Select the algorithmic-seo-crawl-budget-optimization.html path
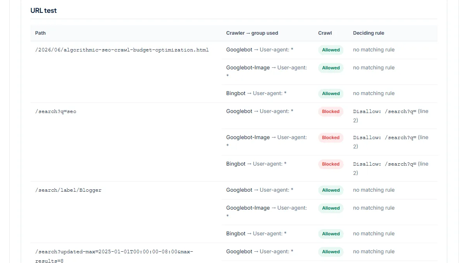 [122, 50]
